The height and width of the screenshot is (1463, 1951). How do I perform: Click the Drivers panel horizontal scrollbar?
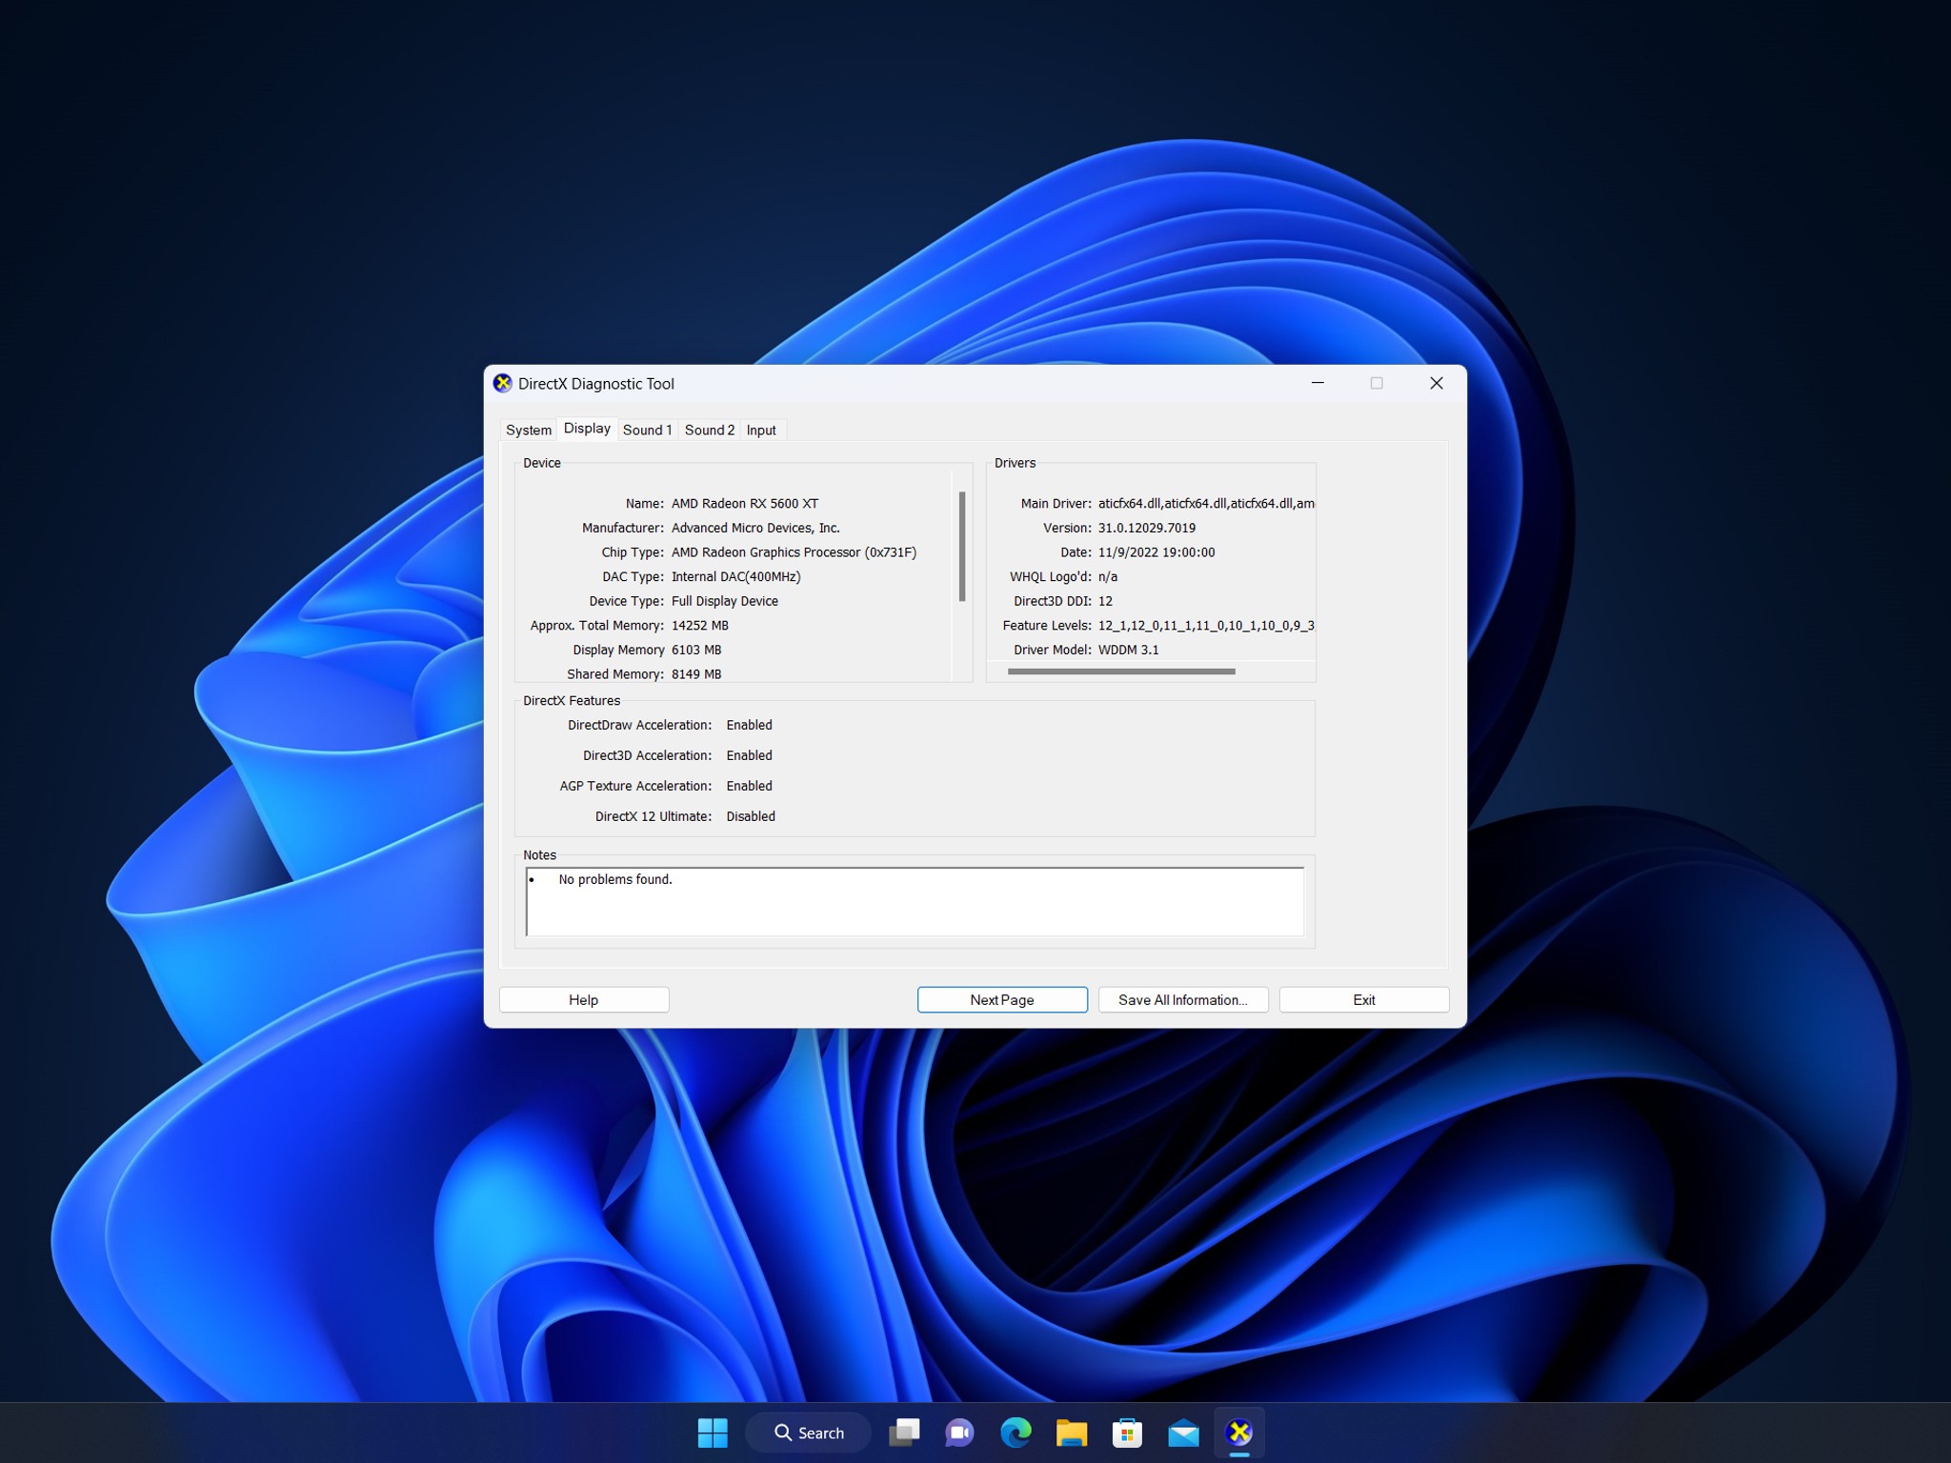pyautogui.click(x=1121, y=671)
